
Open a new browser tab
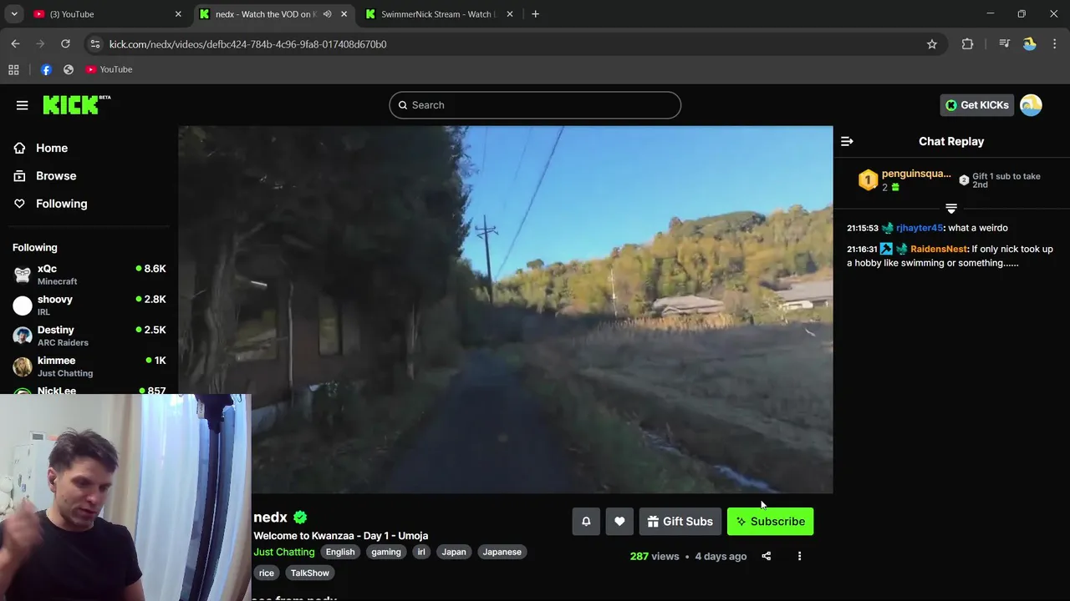(x=535, y=14)
